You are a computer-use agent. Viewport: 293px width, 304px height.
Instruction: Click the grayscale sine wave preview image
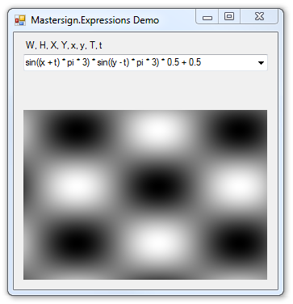(x=145, y=195)
